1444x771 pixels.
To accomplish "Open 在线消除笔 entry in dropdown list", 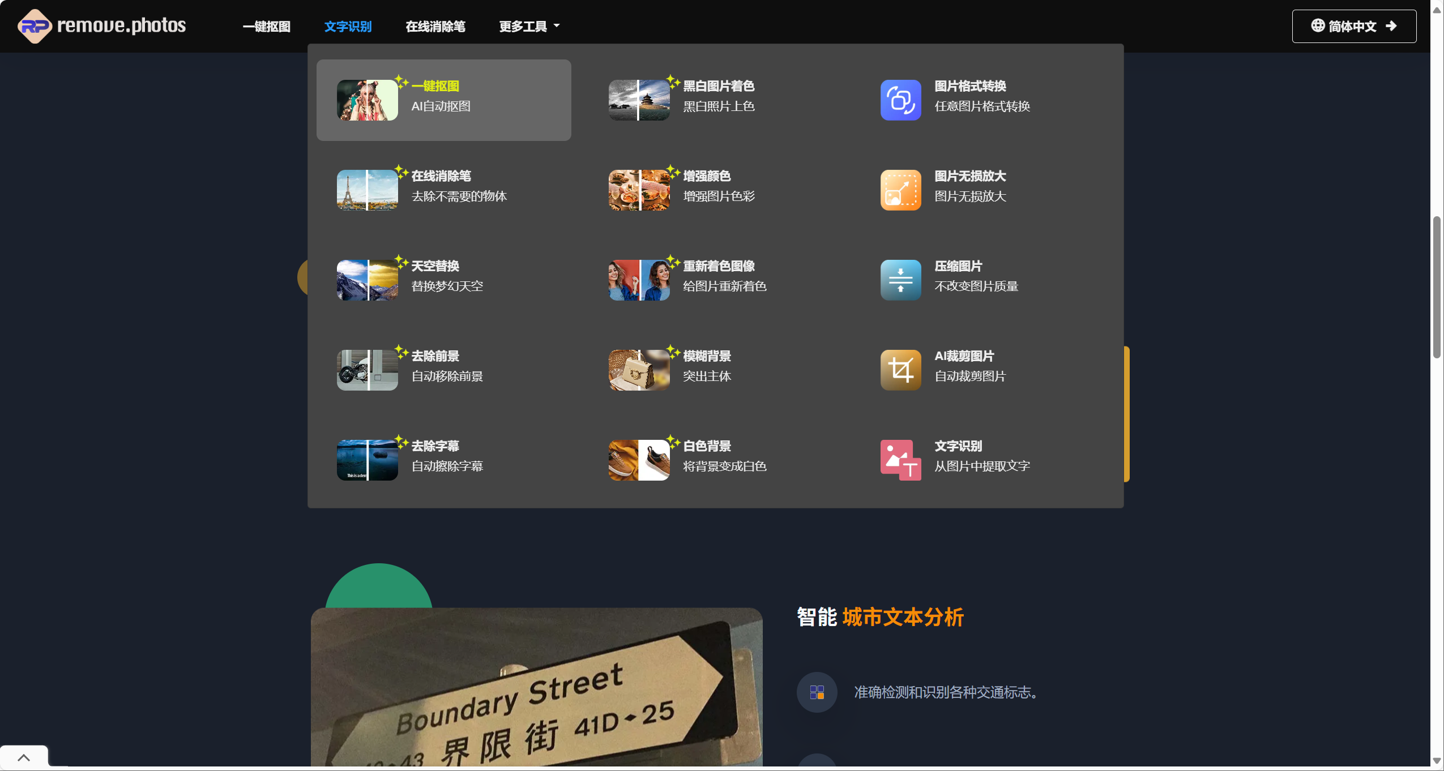I will 441,176.
